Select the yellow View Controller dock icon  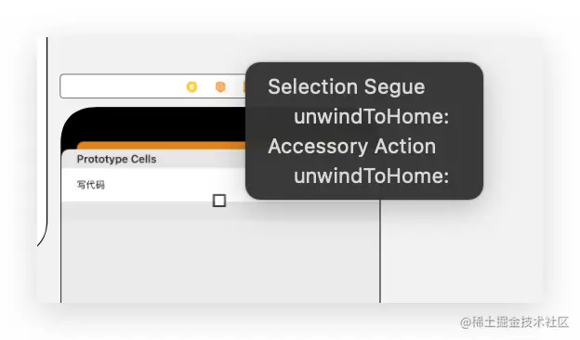tap(191, 86)
